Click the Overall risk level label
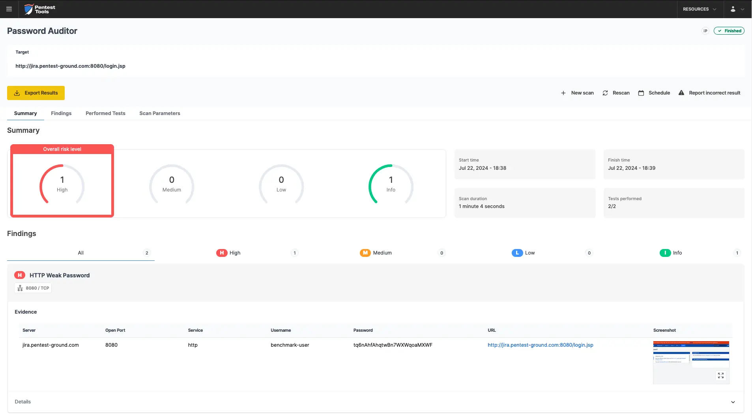 click(x=62, y=149)
